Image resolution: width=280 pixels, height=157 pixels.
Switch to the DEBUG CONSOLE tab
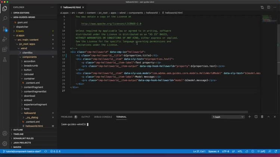pos(103,117)
